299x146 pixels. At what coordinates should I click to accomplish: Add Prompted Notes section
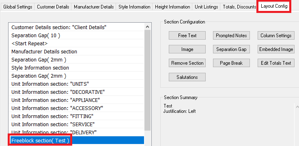tap(231, 36)
